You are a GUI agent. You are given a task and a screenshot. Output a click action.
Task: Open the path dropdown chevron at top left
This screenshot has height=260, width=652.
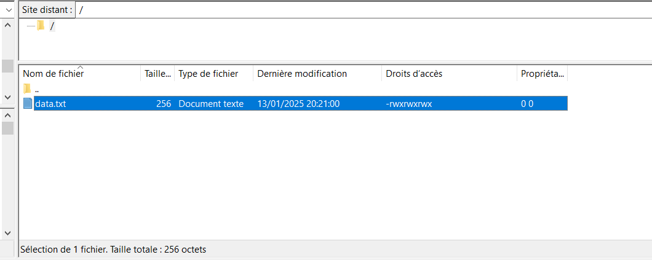(x=8, y=10)
